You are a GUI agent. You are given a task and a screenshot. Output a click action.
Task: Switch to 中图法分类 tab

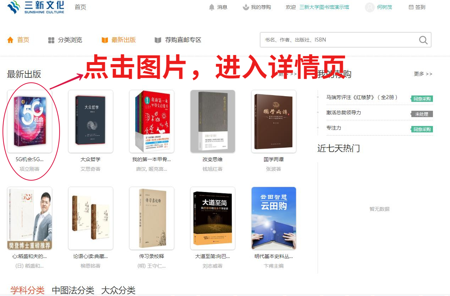tap(73, 290)
